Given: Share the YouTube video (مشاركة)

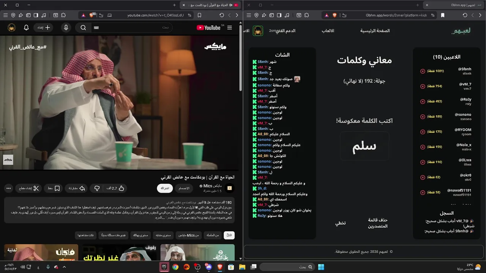Looking at the screenshot, I should [76, 188].
